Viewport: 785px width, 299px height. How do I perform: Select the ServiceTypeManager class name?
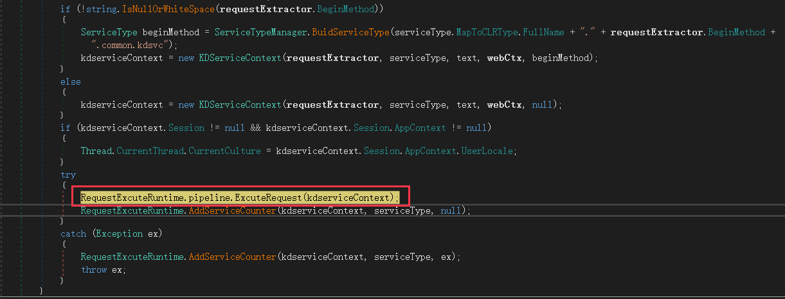coord(261,32)
